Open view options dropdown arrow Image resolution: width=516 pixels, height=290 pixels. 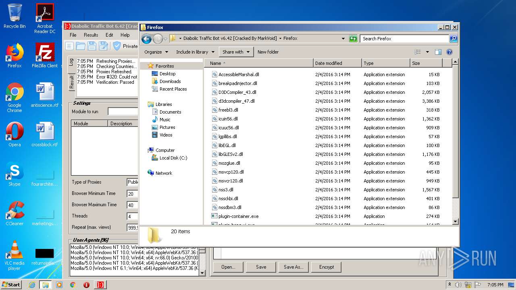pos(427,52)
